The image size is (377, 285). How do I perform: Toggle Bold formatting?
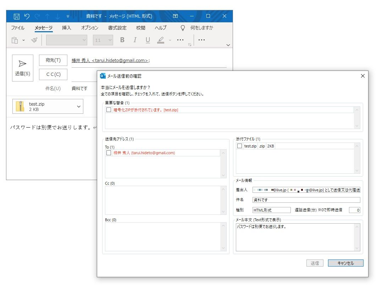coord(122,40)
